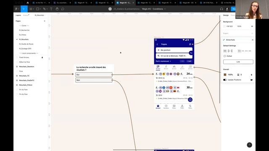Click the background color swatch
The height and width of the screenshot is (151, 269).
(x=224, y=26)
